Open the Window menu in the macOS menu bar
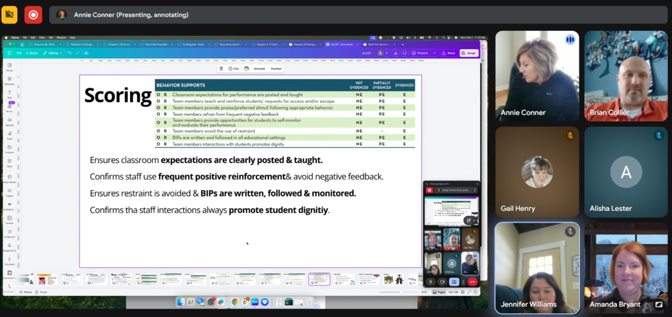This screenshot has width=672, height=317. (x=61, y=37)
